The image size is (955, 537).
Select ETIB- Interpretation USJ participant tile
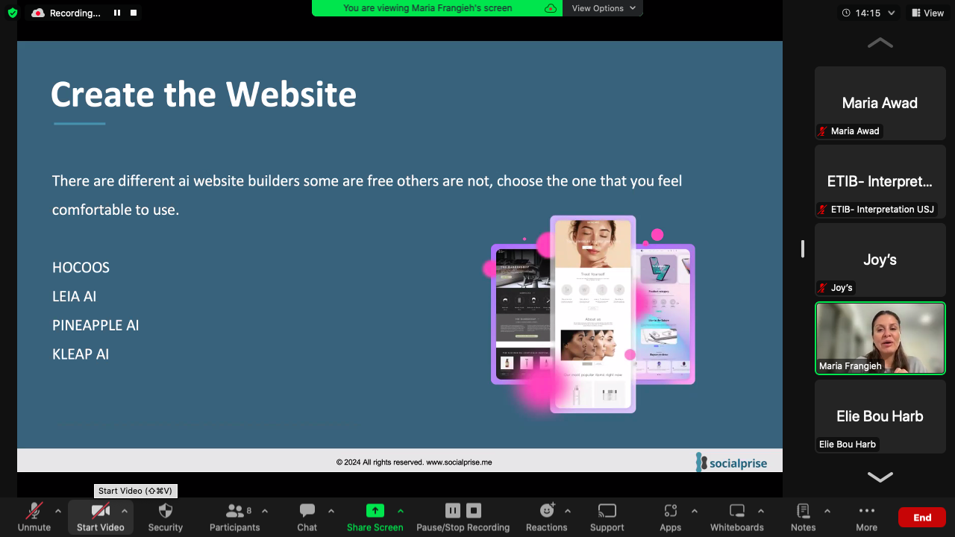point(880,181)
